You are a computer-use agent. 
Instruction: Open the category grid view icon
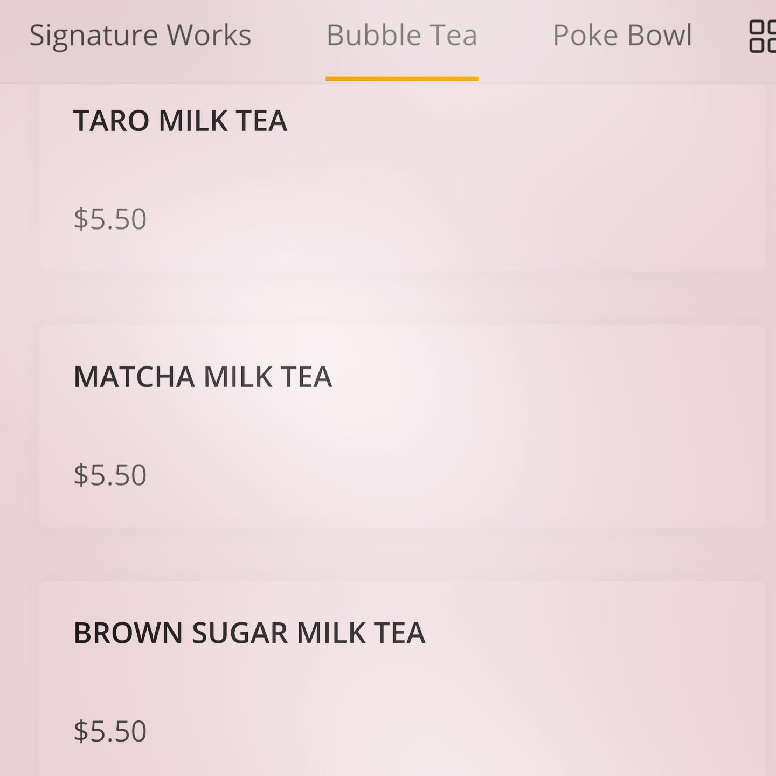(x=762, y=36)
